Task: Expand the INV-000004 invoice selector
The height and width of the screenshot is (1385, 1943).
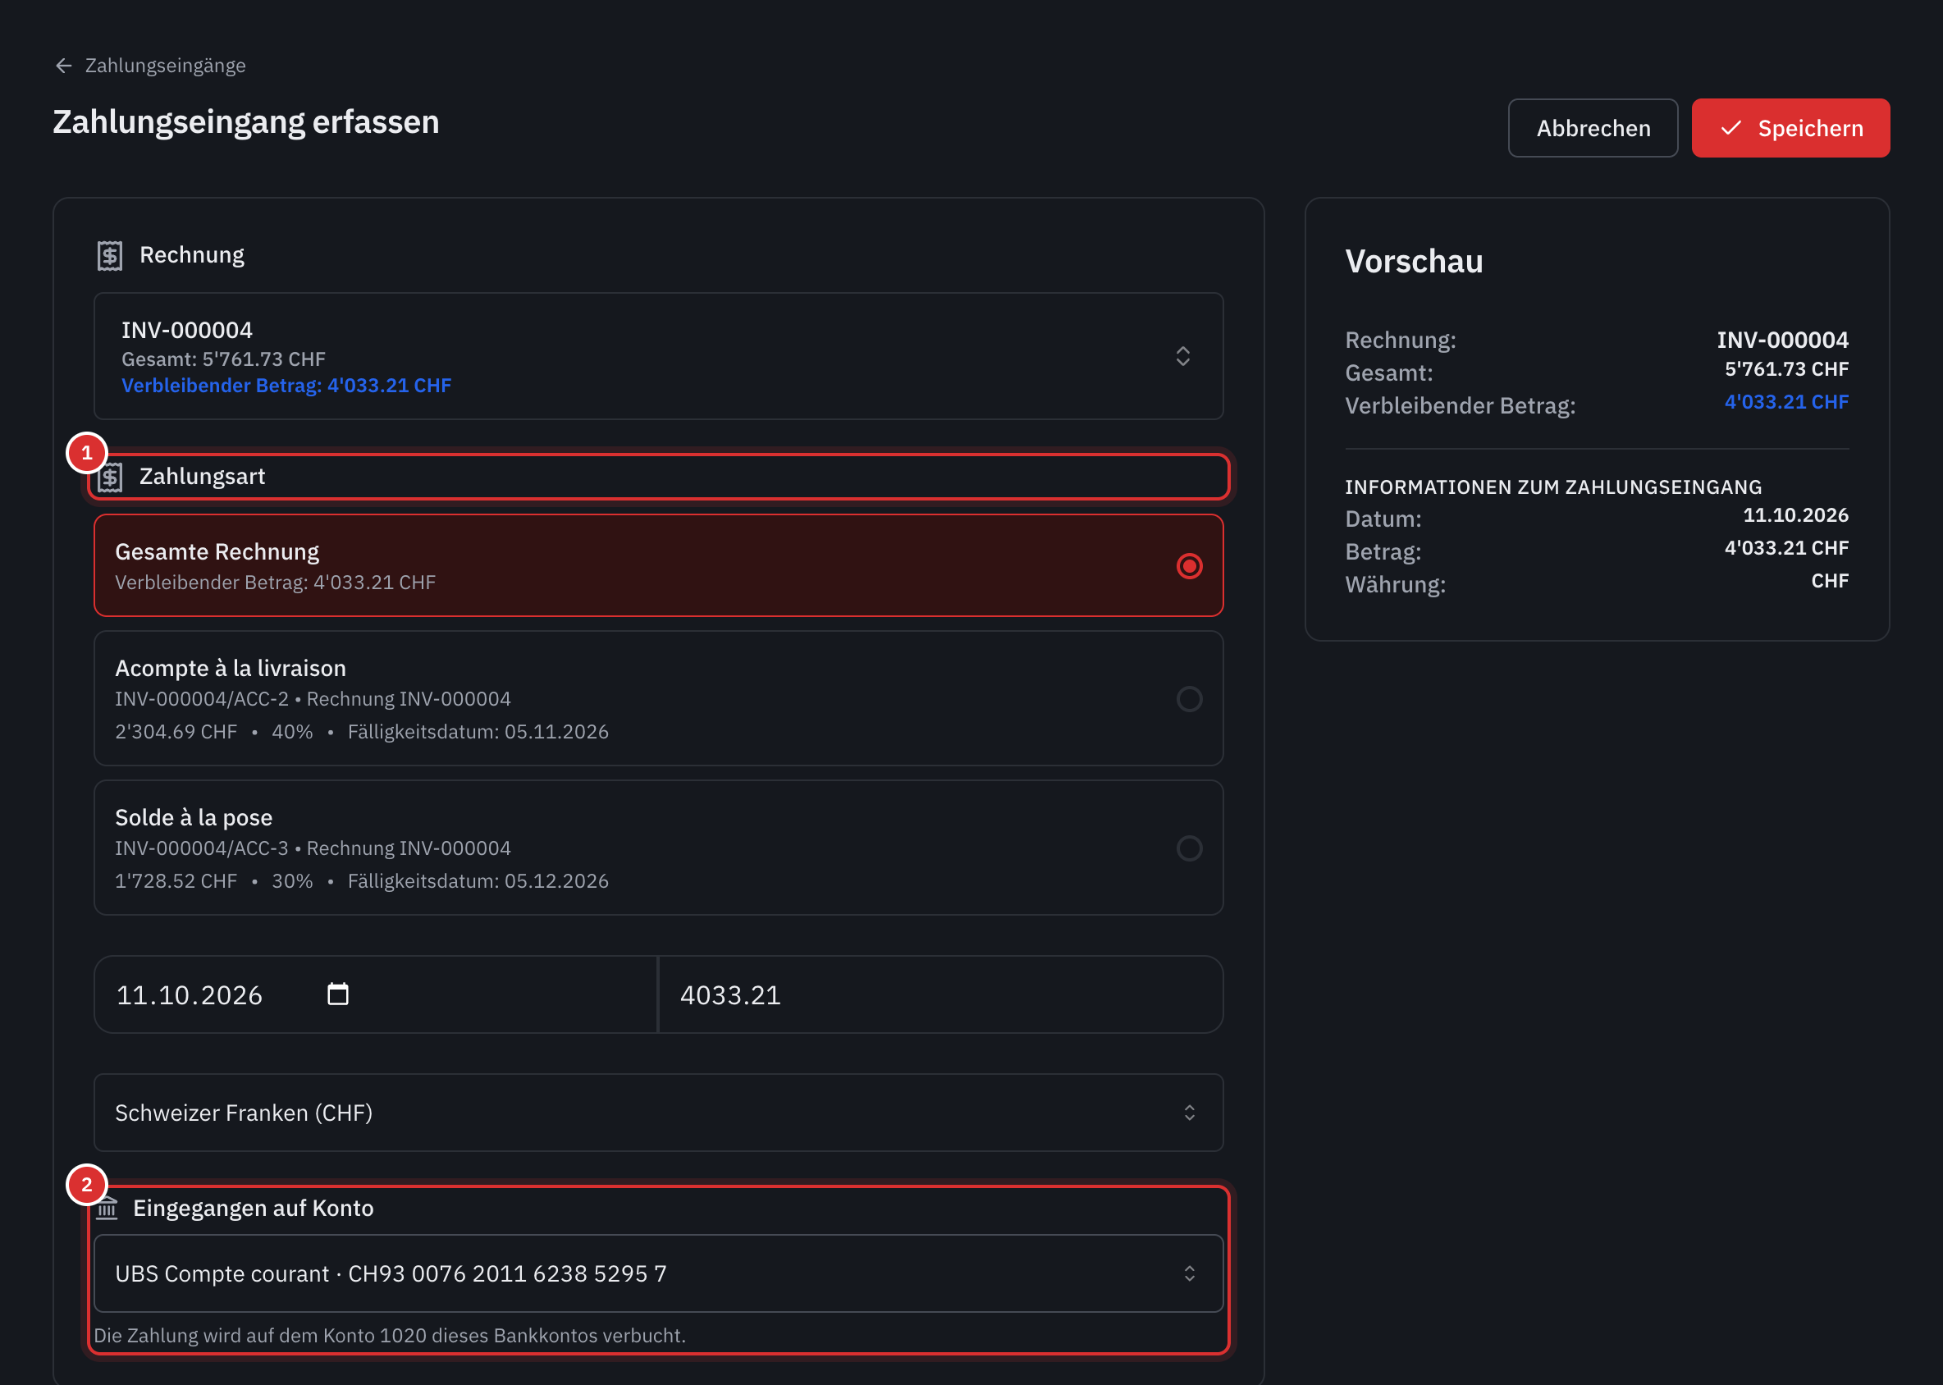Action: tap(659, 356)
